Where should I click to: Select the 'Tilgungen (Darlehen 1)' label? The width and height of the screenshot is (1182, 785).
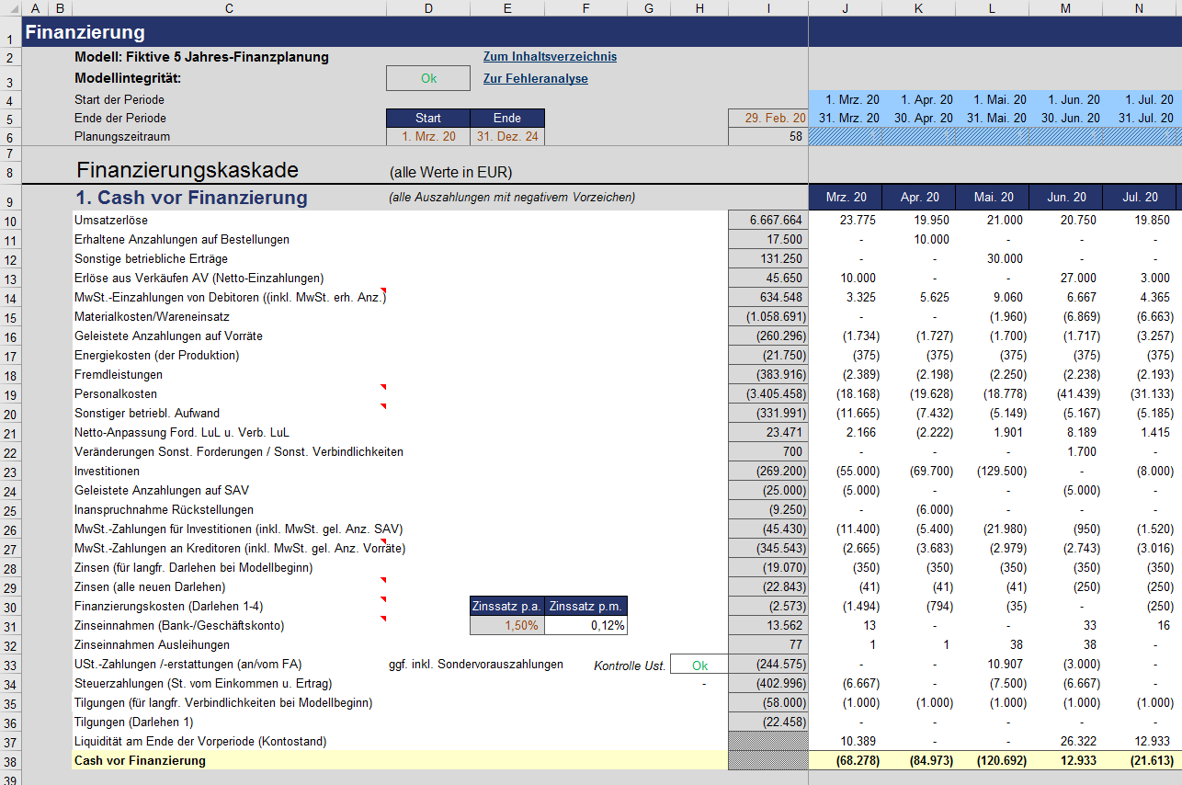point(134,722)
